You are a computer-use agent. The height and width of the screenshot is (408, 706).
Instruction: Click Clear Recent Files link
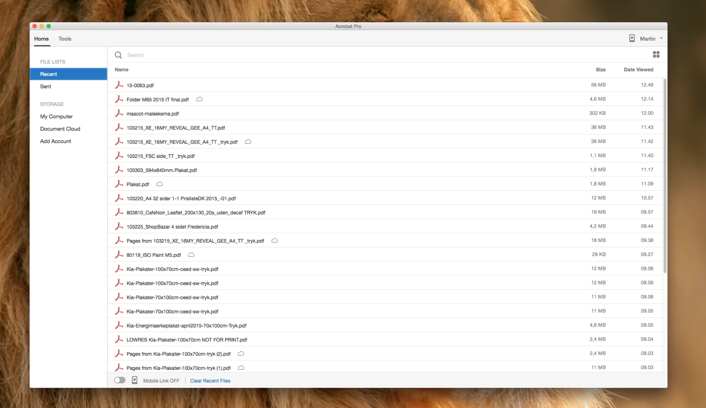210,381
